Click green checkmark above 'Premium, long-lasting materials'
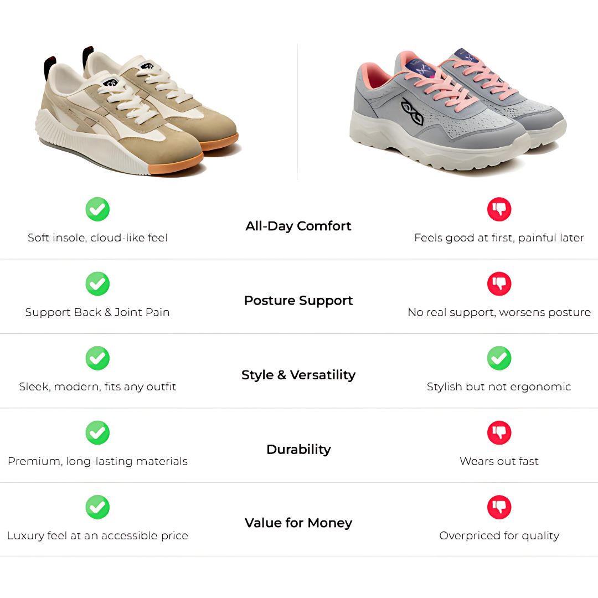The image size is (598, 598). point(97,432)
